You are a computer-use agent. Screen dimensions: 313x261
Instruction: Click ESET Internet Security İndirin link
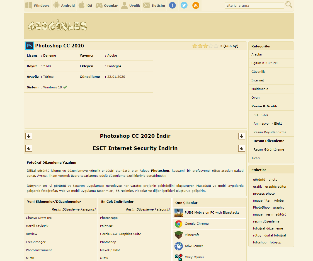tap(135, 148)
